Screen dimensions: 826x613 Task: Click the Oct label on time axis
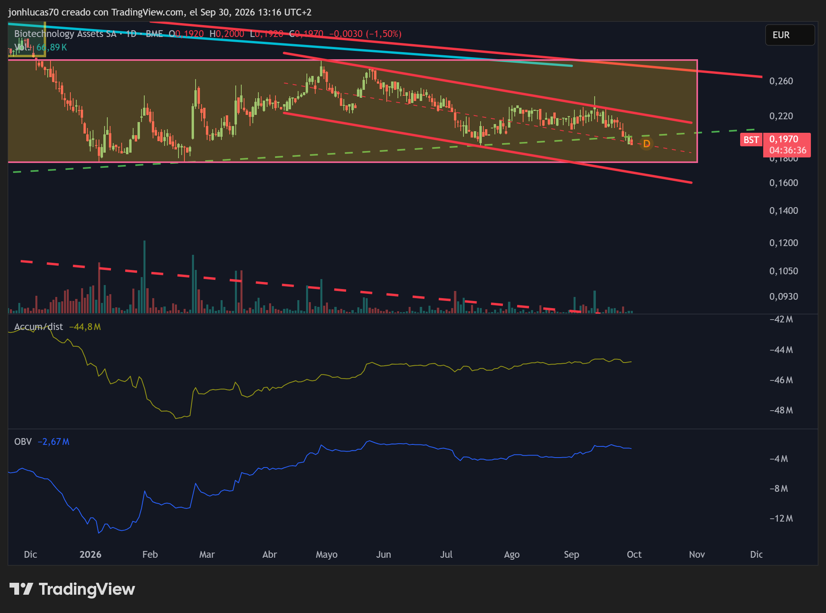tap(634, 555)
